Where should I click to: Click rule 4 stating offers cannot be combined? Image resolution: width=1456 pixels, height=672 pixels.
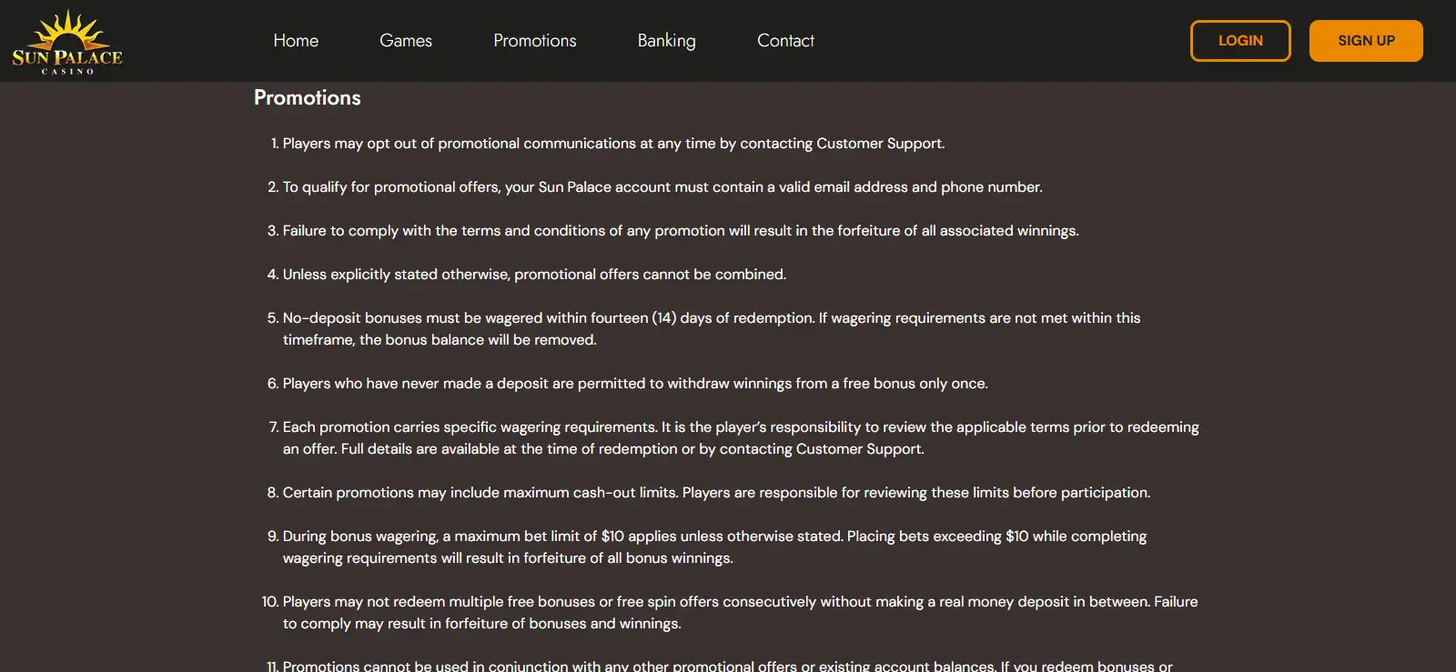click(534, 275)
